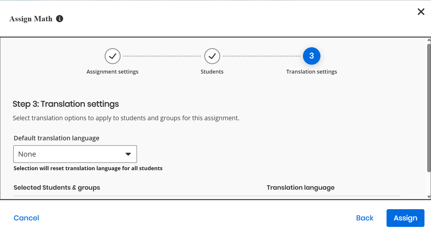Click the blue step 3 circle

(x=312, y=56)
